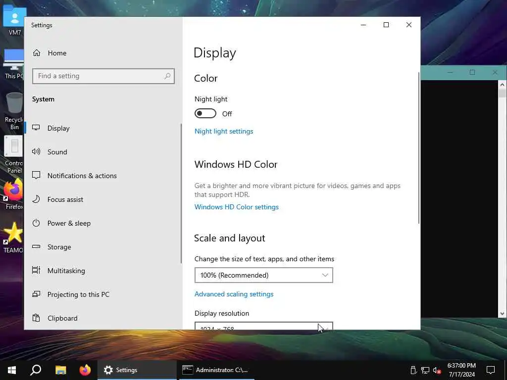Go to Settings Home
The height and width of the screenshot is (380, 507).
click(57, 53)
